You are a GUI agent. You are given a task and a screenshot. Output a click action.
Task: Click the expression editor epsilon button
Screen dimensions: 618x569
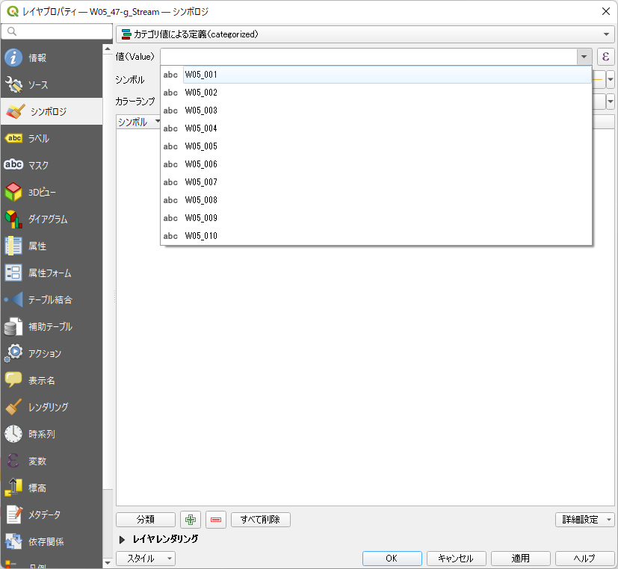coord(605,57)
